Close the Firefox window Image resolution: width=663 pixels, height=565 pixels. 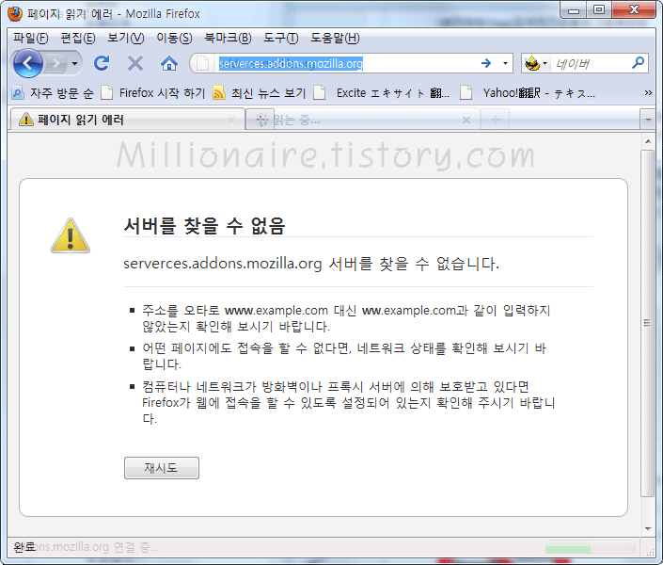pyautogui.click(x=634, y=10)
